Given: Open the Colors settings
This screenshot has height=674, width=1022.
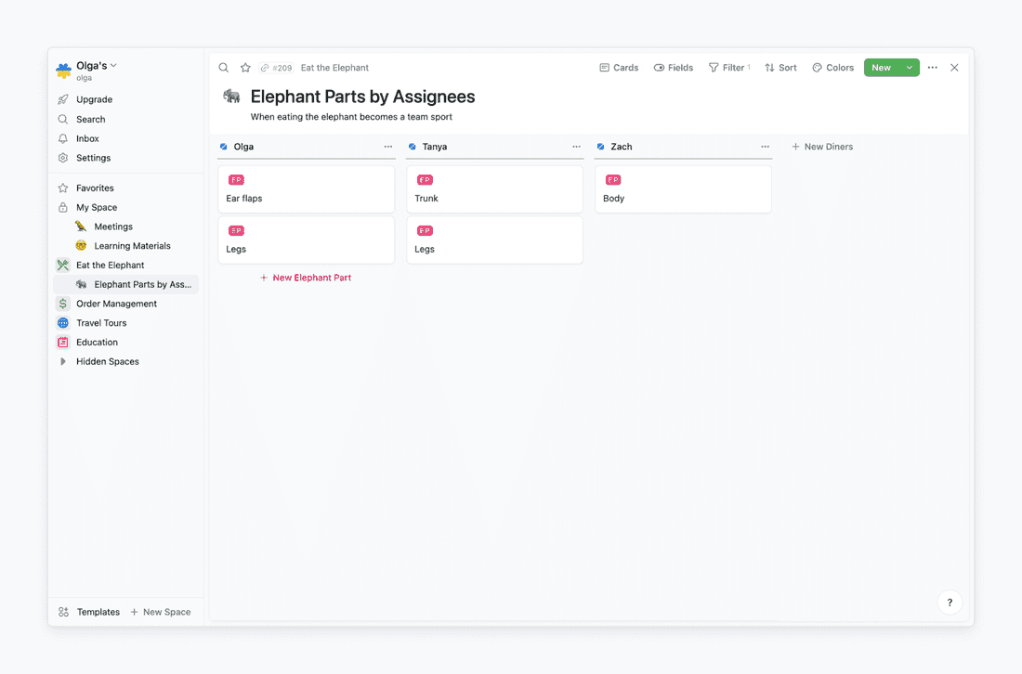Looking at the screenshot, I should tap(832, 67).
